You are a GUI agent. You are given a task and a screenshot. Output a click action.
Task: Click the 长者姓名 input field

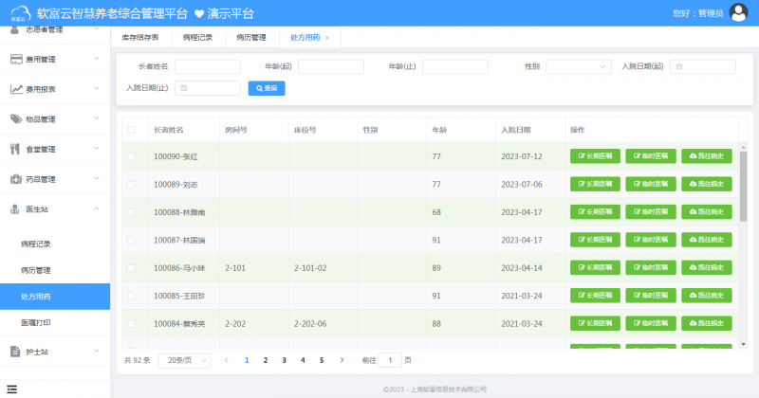[207, 67]
